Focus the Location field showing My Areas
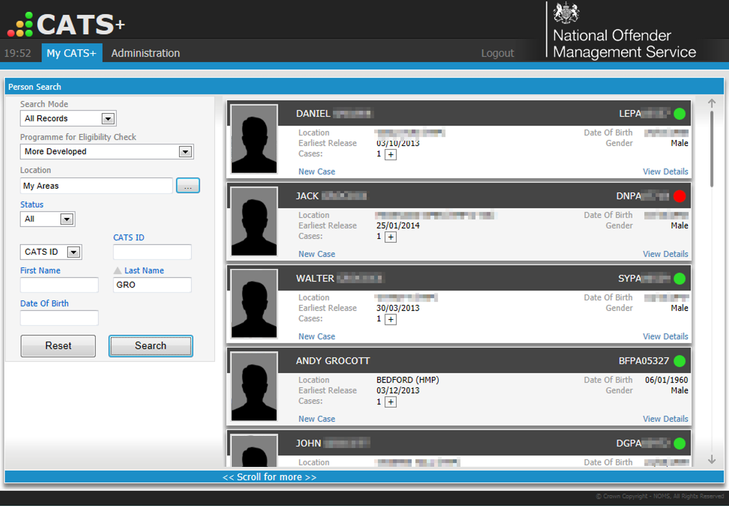The width and height of the screenshot is (729, 506). click(x=96, y=186)
